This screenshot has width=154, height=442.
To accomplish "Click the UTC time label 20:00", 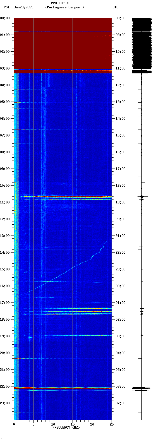I will click(120, 219).
